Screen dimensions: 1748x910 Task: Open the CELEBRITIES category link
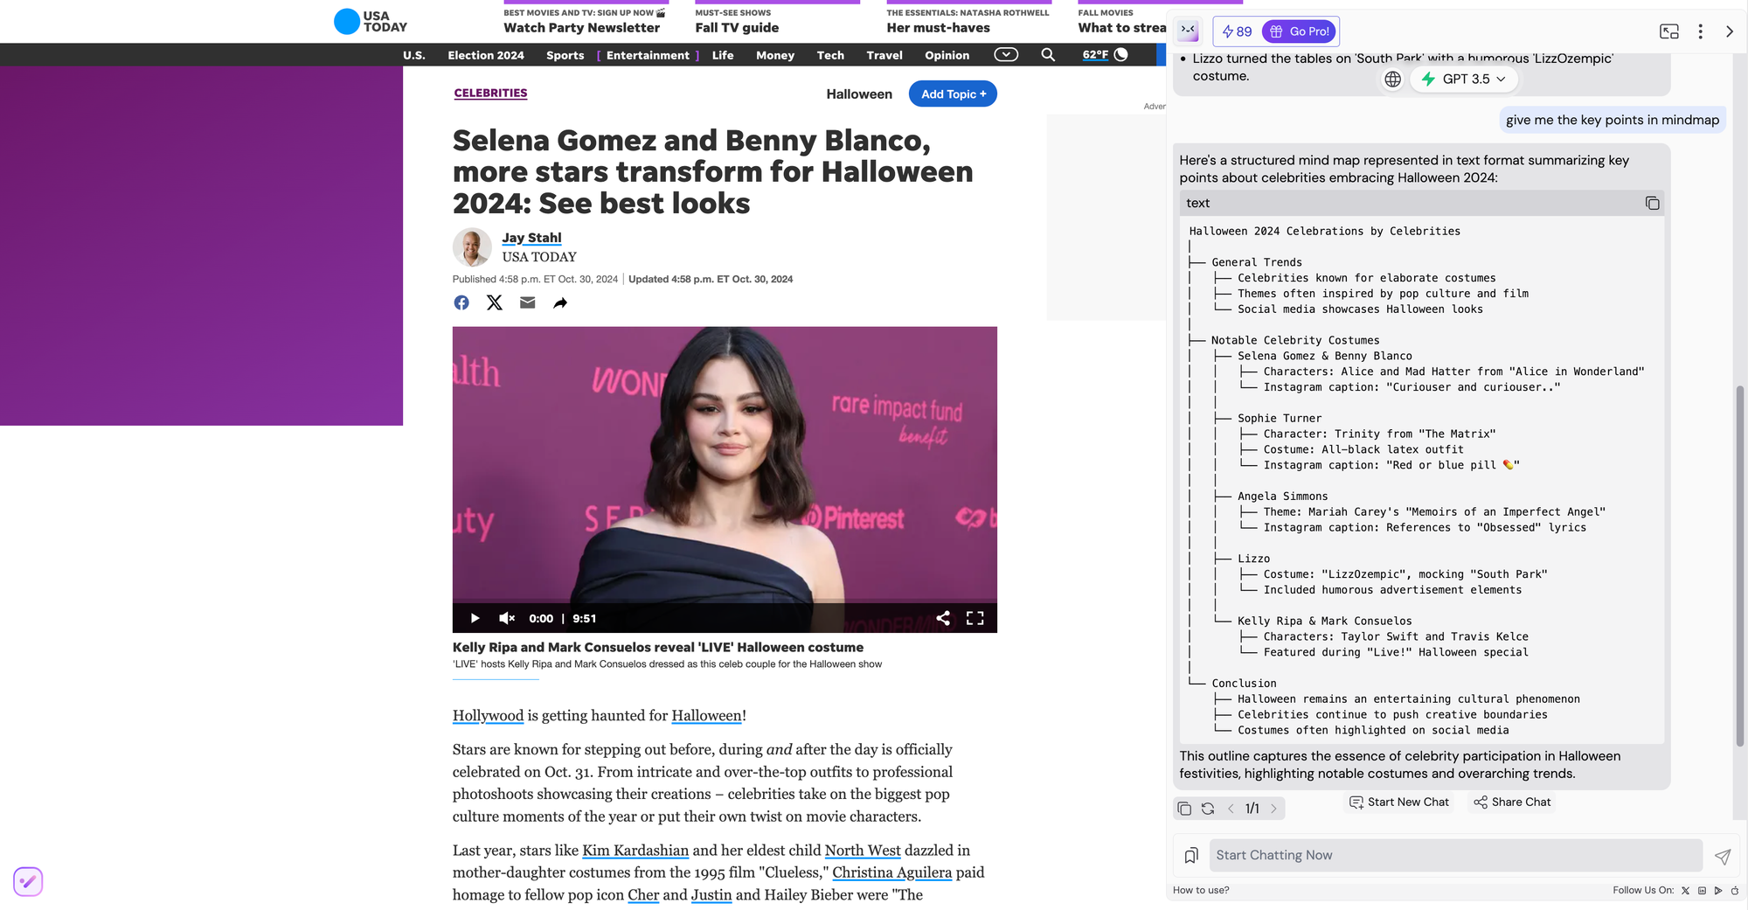coord(490,94)
